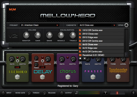Toggle the Noise Gate label

coord(20,93)
